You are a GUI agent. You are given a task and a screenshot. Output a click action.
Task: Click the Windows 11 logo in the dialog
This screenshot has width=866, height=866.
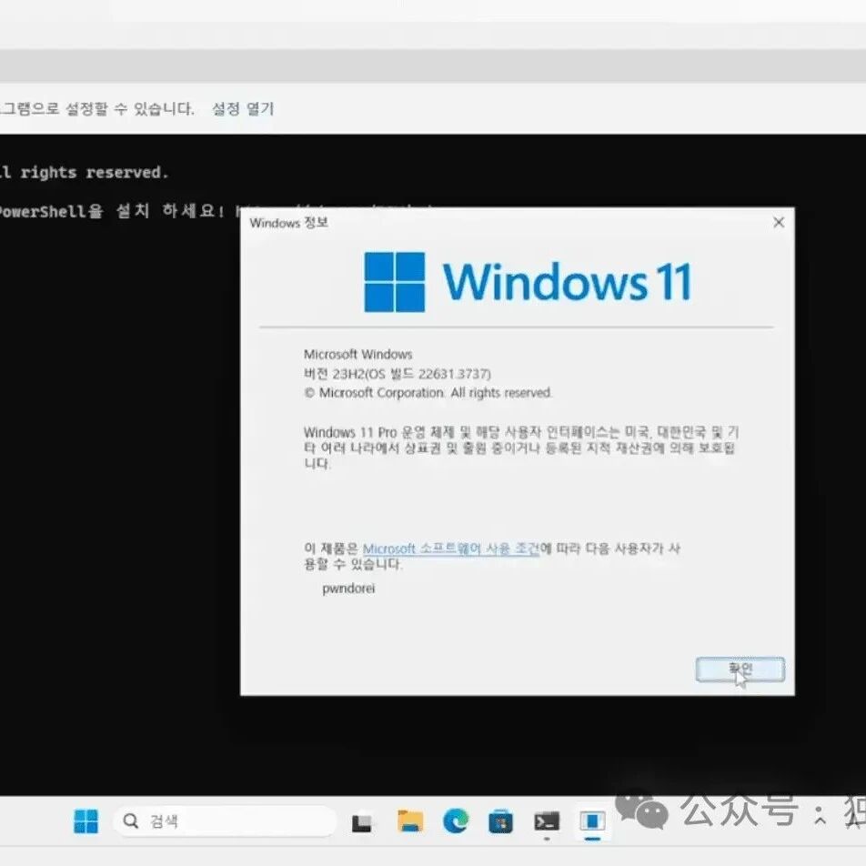[x=528, y=282]
